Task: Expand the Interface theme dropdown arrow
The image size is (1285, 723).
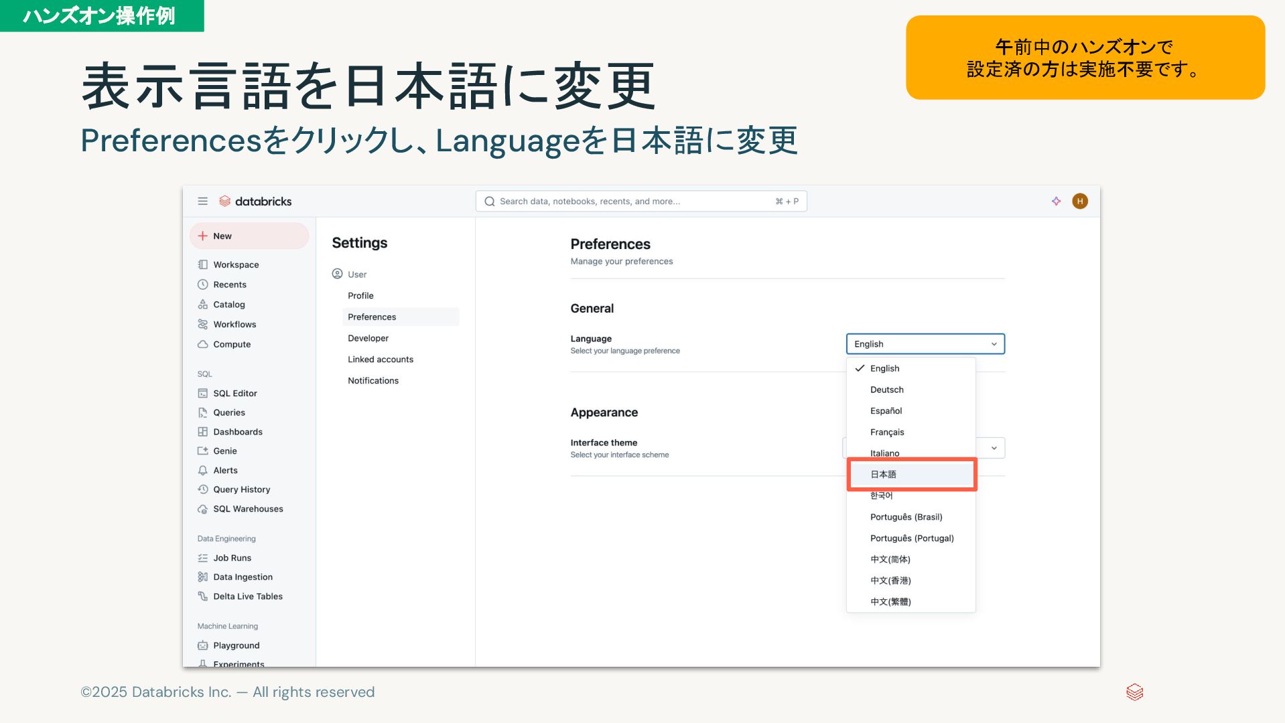Action: (994, 449)
